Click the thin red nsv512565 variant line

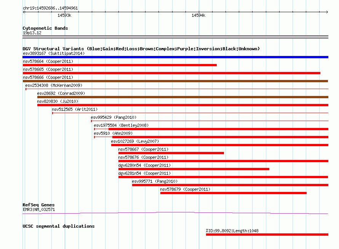[x=190, y=113]
